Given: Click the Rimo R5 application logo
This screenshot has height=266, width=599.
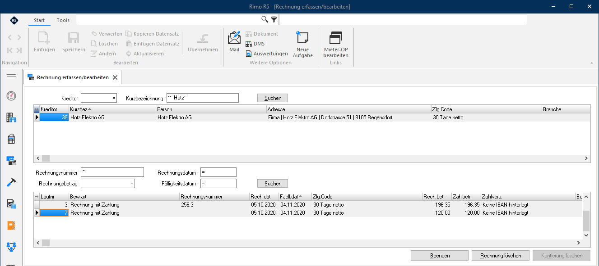Looking at the screenshot, I should click(x=14, y=20).
